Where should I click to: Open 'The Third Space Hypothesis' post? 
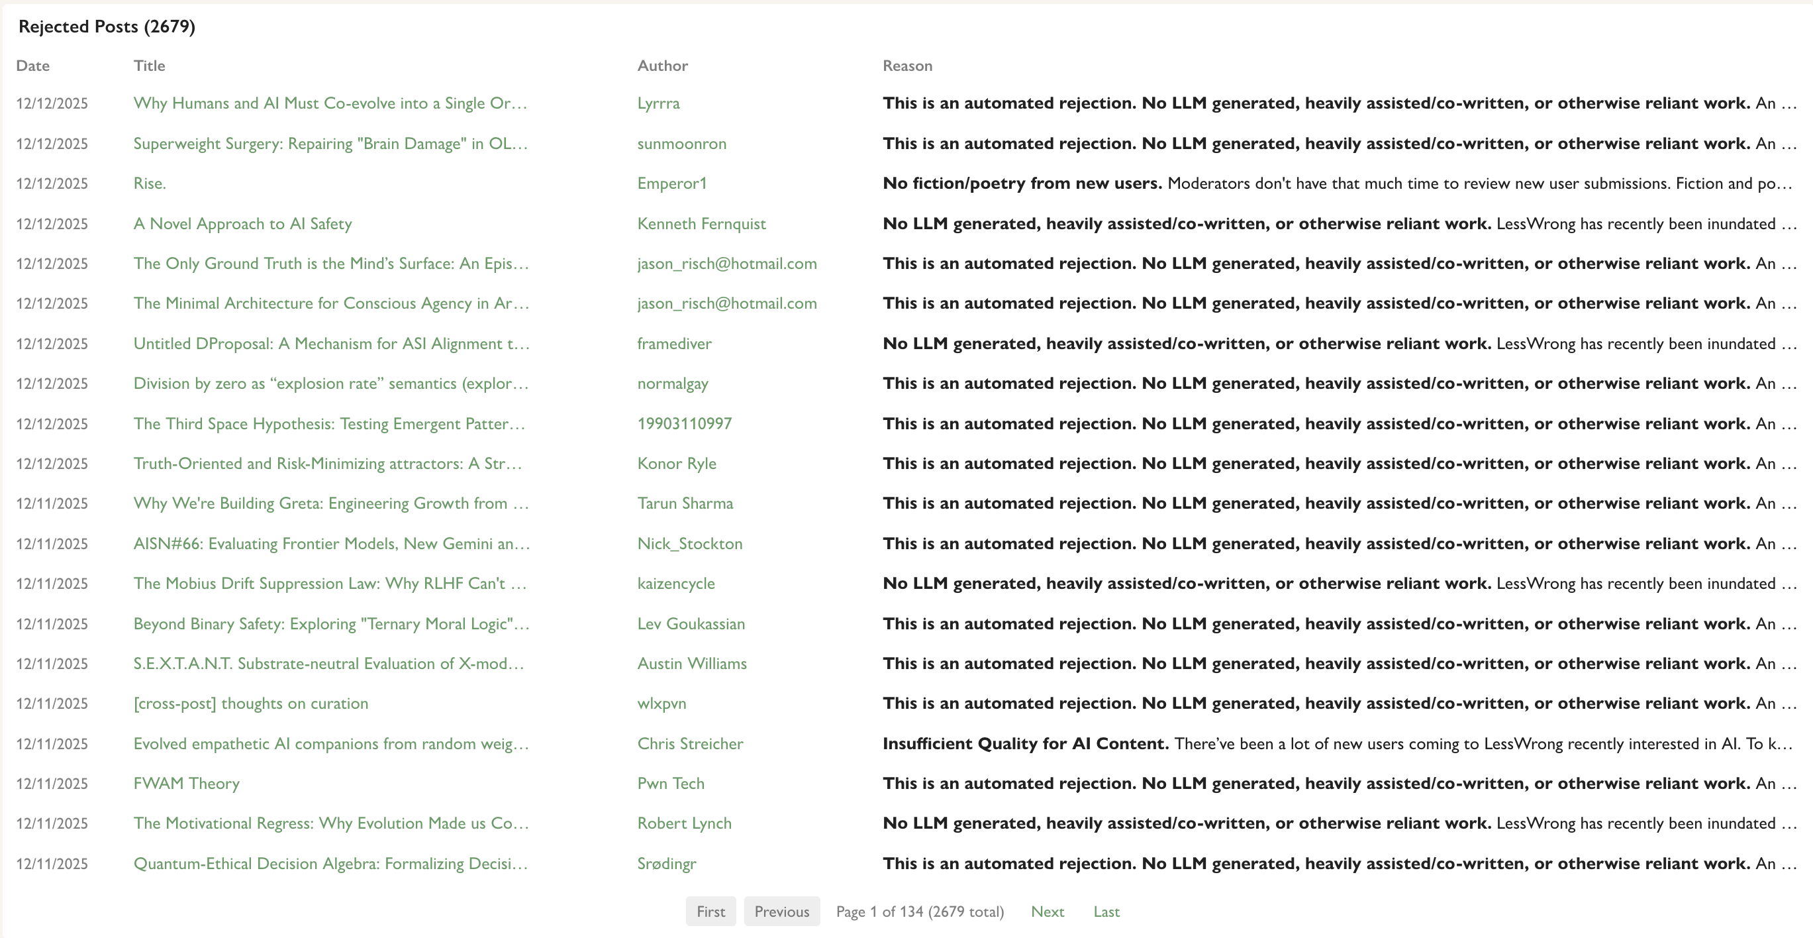click(x=328, y=424)
